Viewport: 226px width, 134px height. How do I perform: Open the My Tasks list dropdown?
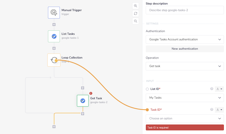click(x=185, y=98)
